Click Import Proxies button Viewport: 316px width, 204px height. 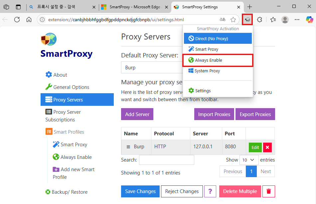tap(214, 114)
